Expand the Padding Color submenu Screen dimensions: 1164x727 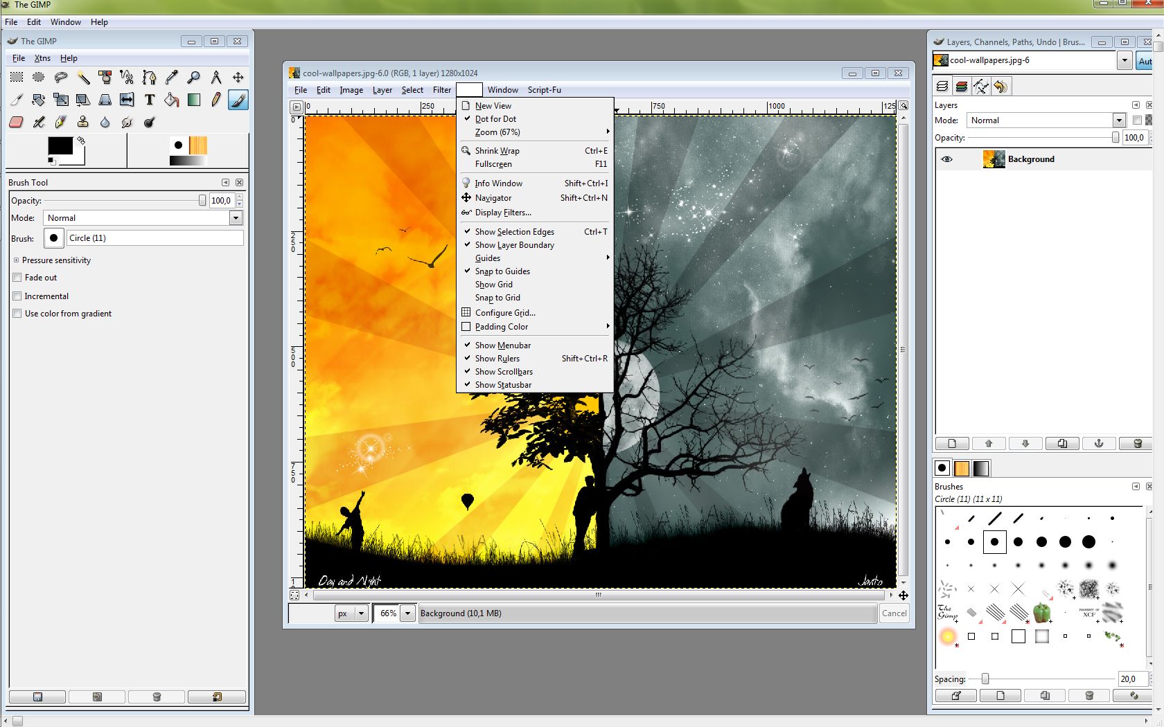[x=535, y=327]
